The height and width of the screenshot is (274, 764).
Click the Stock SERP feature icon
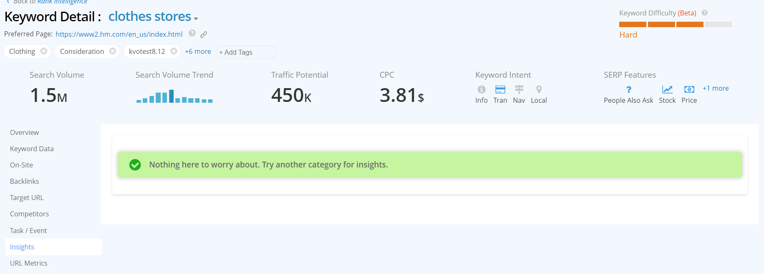[x=668, y=89]
